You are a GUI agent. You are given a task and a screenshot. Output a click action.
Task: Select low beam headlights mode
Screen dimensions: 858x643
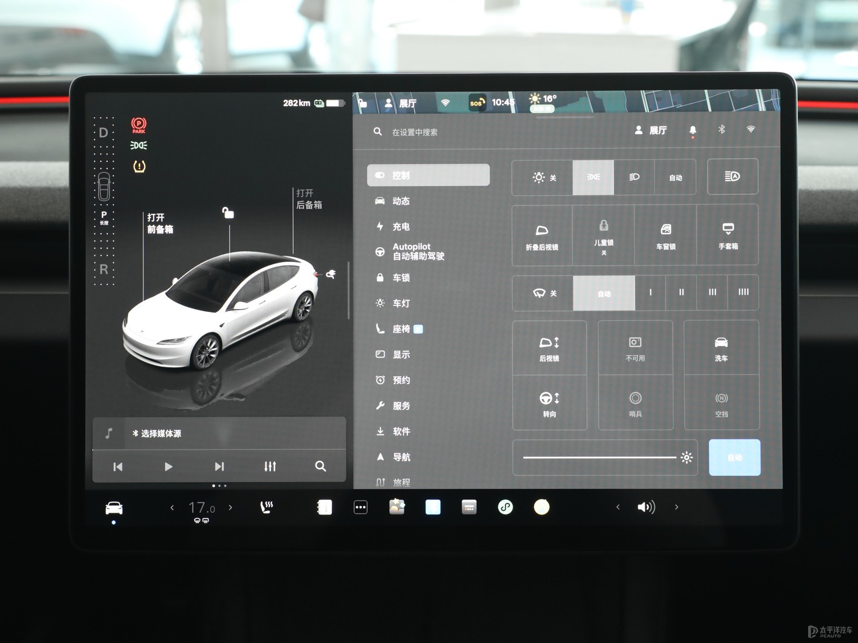click(634, 177)
